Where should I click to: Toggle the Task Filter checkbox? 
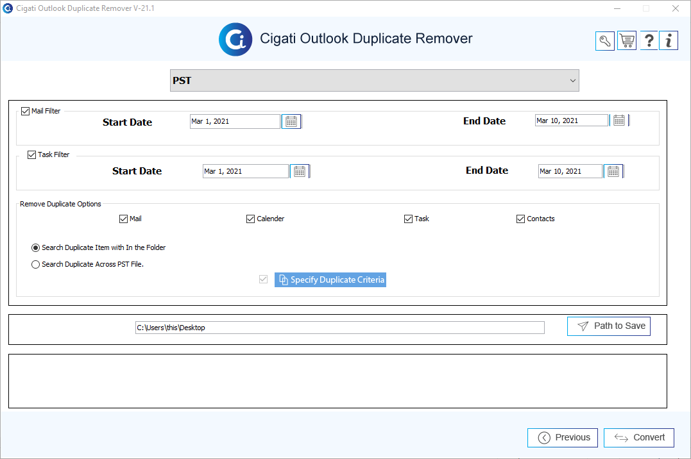[31, 154]
